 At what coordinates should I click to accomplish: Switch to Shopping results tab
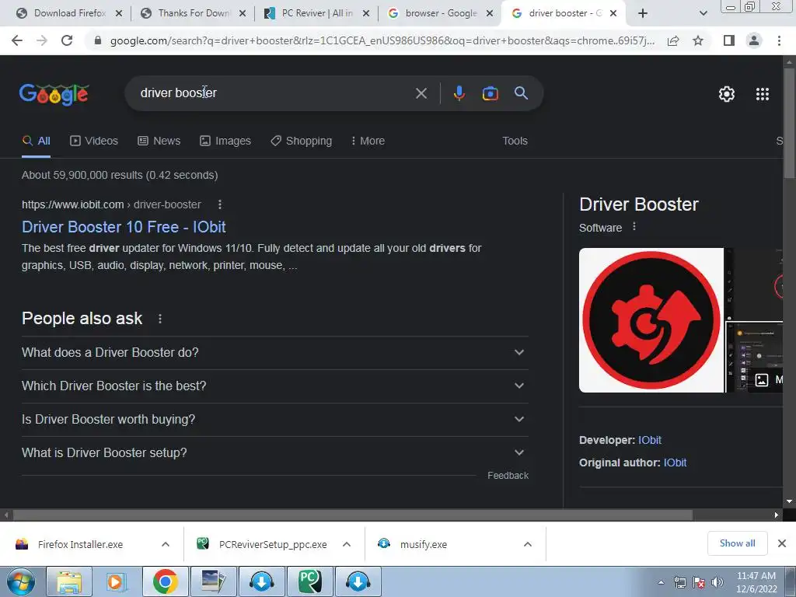pos(301,141)
